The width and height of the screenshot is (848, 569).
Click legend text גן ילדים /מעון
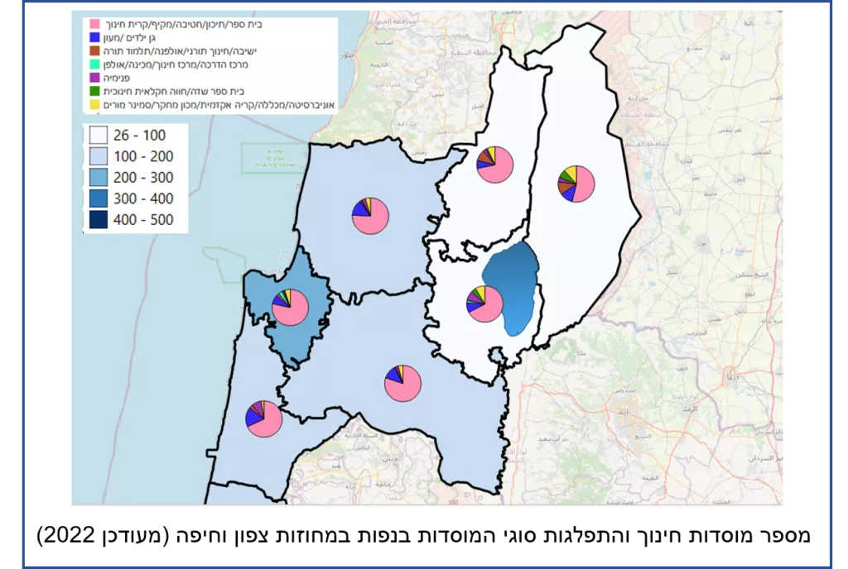tap(130, 38)
